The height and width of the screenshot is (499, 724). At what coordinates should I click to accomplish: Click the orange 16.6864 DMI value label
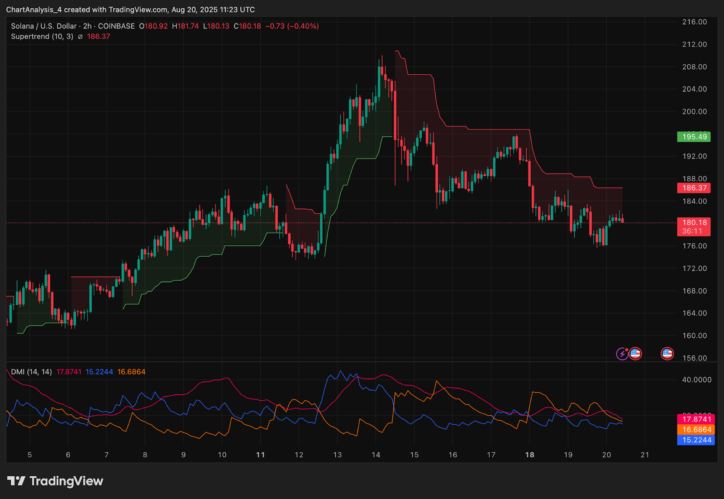coord(696,430)
